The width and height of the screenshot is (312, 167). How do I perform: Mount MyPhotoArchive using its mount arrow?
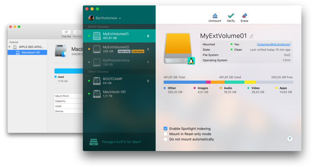(x=148, y=62)
